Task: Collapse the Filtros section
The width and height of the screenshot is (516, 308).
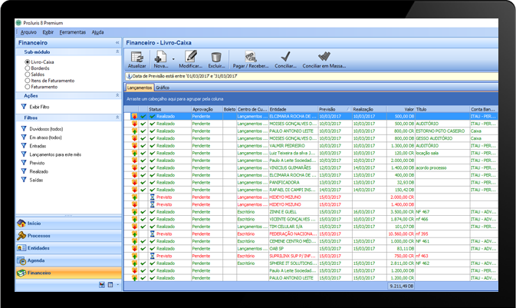Action: (117, 118)
